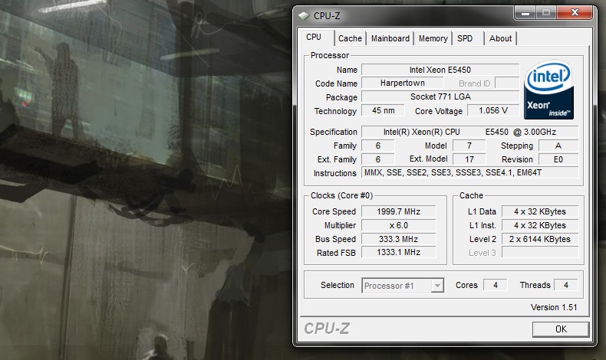Click the L1 Data cache value
The height and width of the screenshot is (360, 606).
(x=540, y=211)
